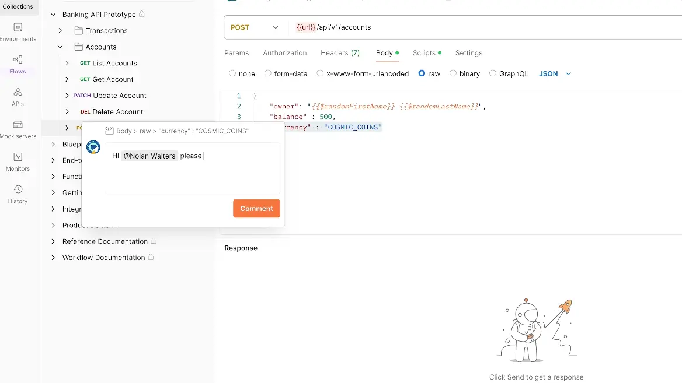This screenshot has width=682, height=383.
Task: Select the raw body type
Action: point(422,73)
